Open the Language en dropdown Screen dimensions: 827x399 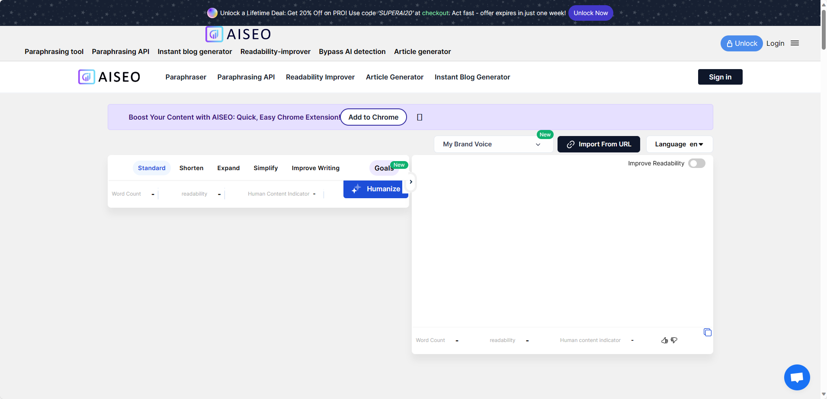[679, 144]
